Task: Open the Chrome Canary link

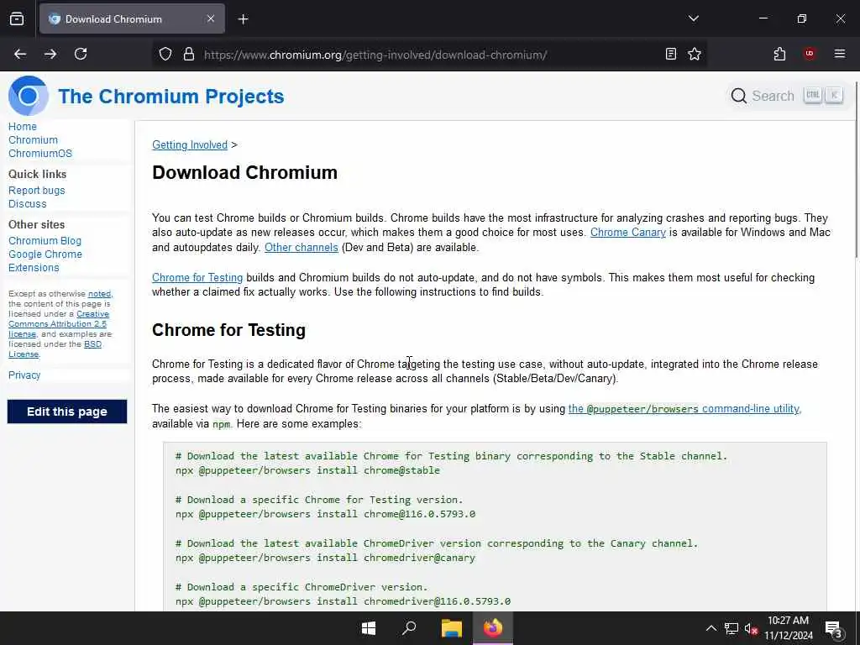Action: point(628,233)
